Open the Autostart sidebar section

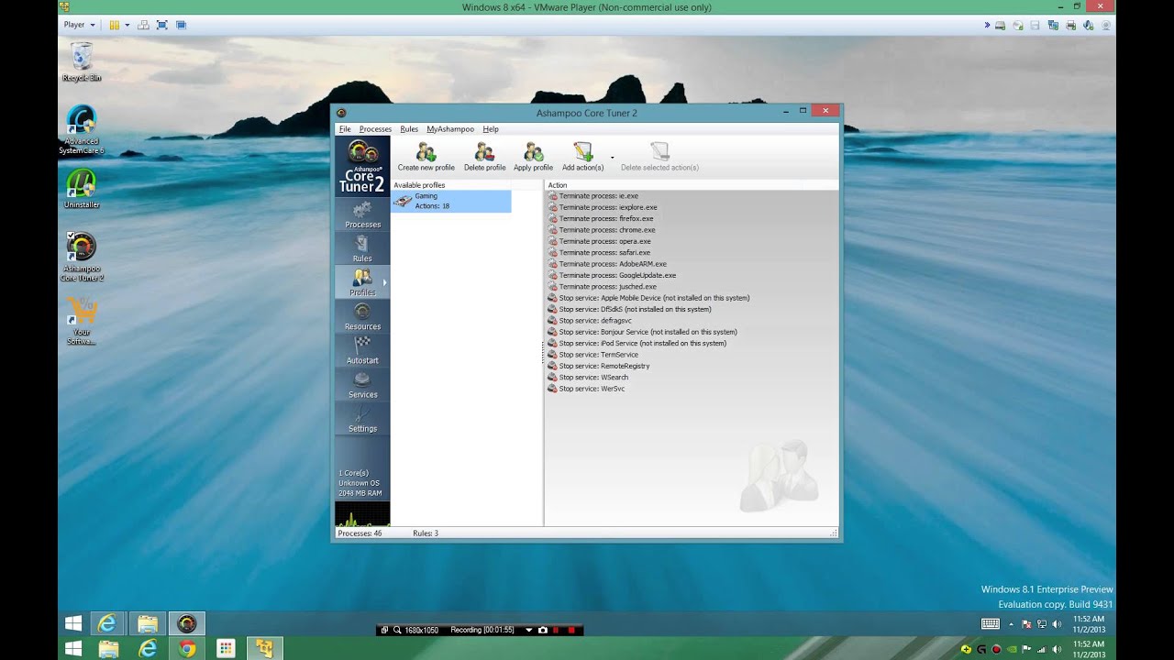362,351
